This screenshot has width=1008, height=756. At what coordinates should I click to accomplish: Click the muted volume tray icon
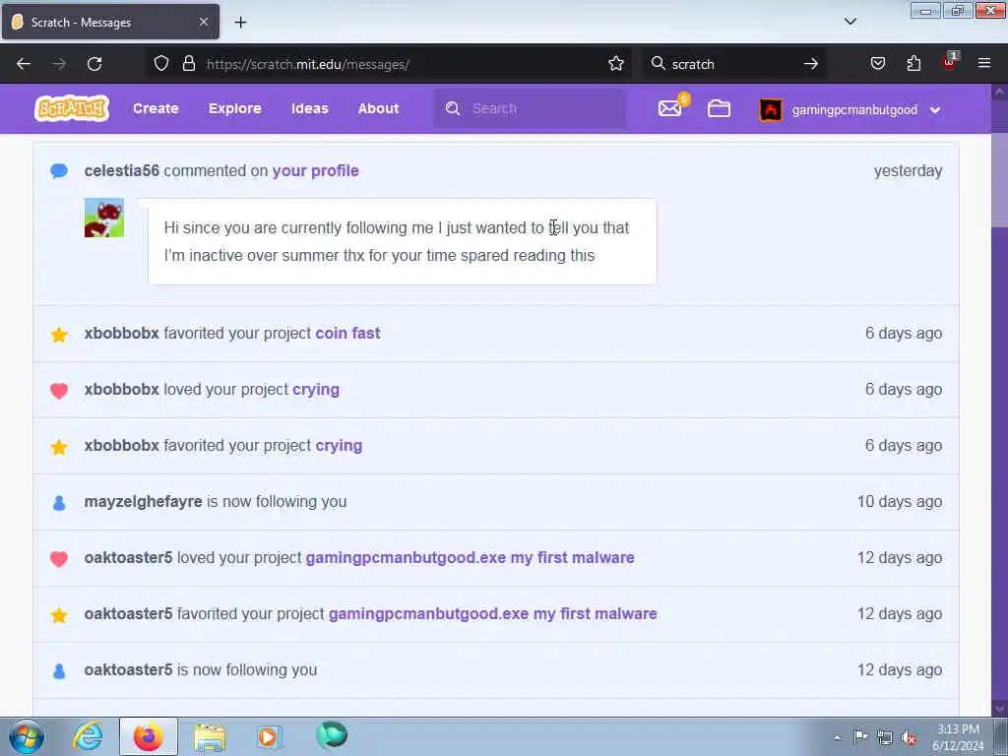909,737
